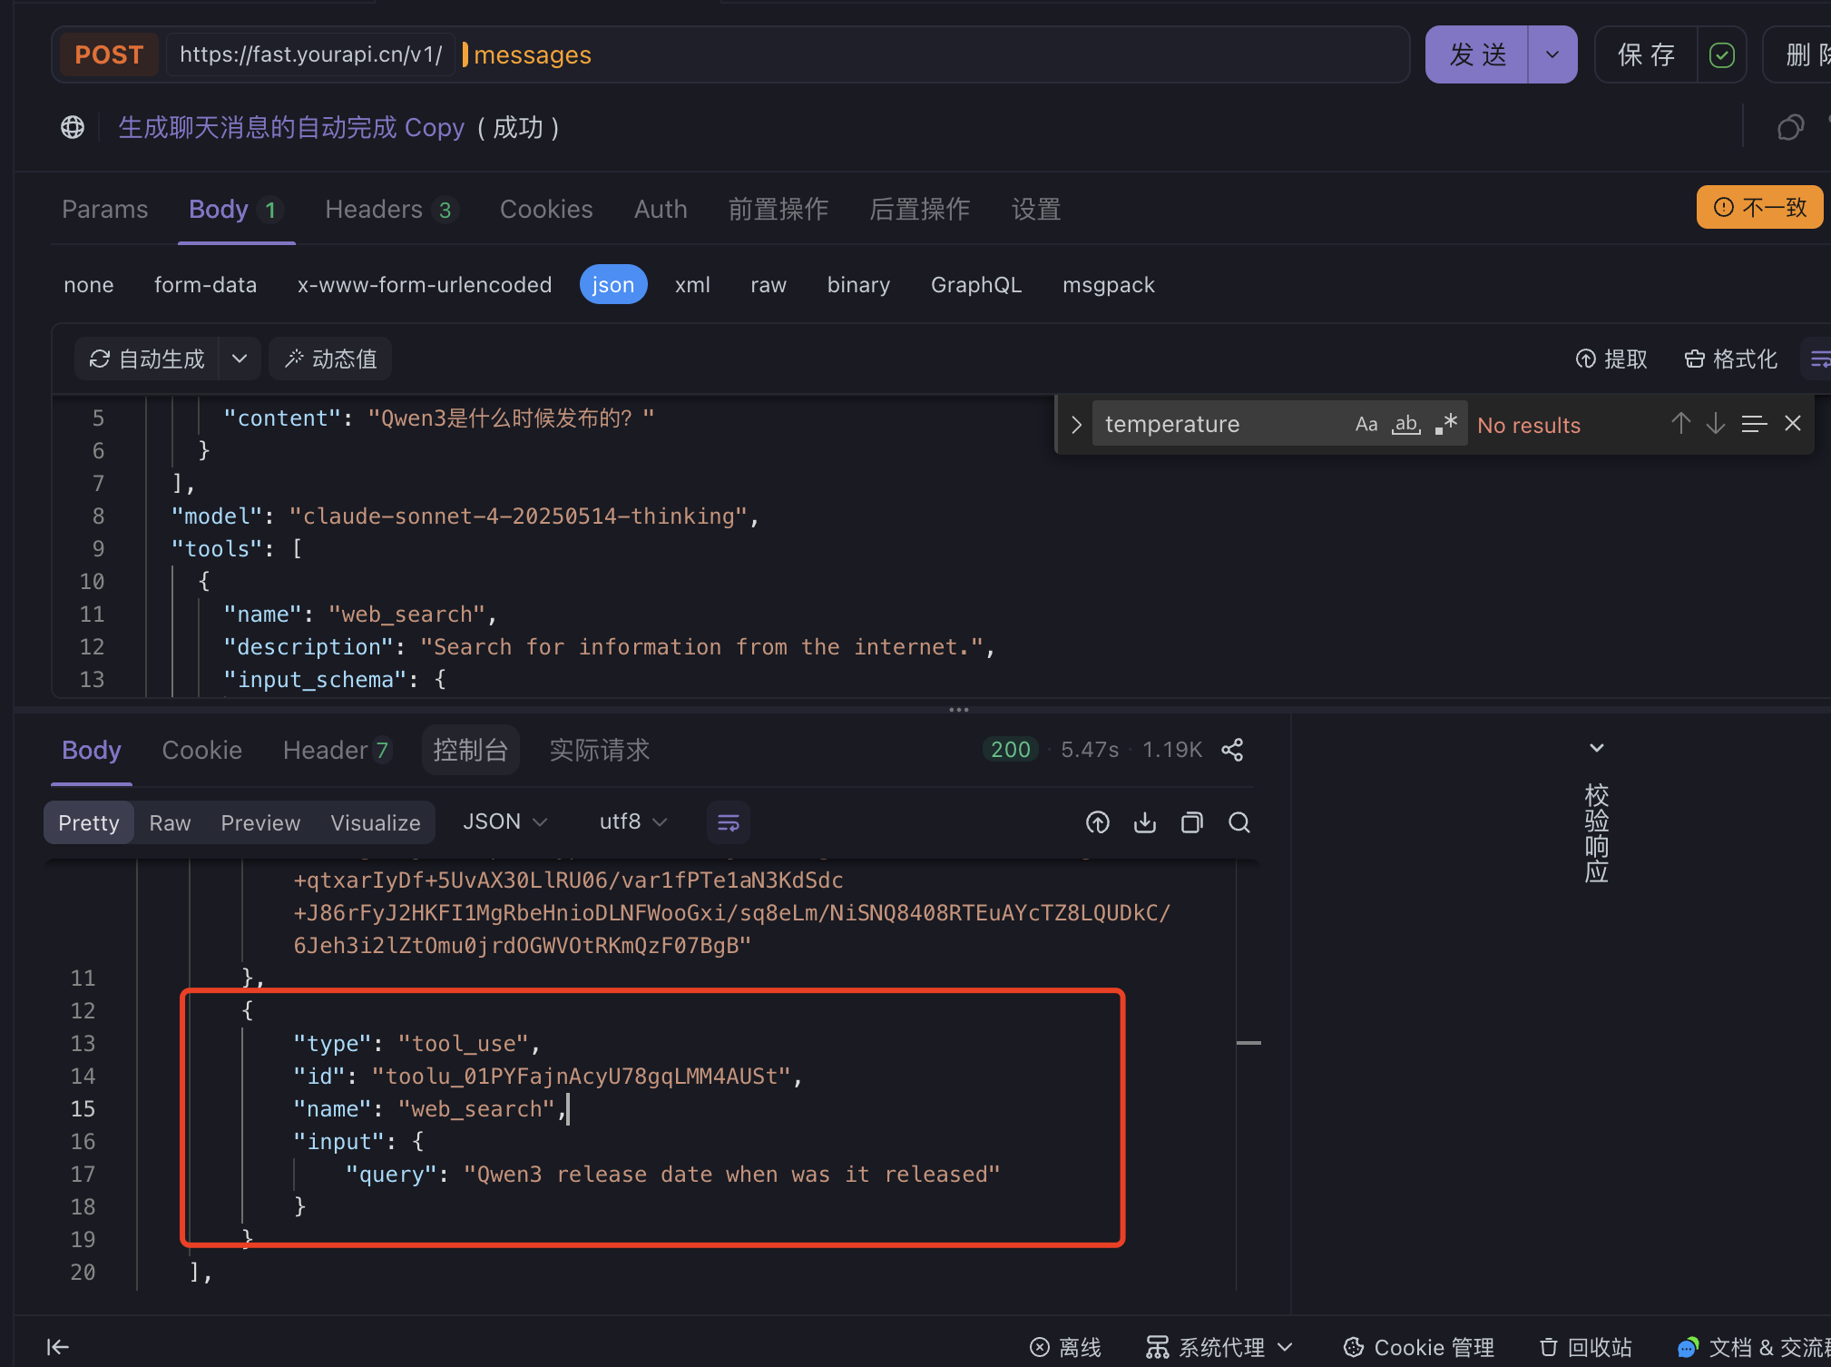Click find in selection icon
The image size is (1831, 1367).
pos(1754,424)
